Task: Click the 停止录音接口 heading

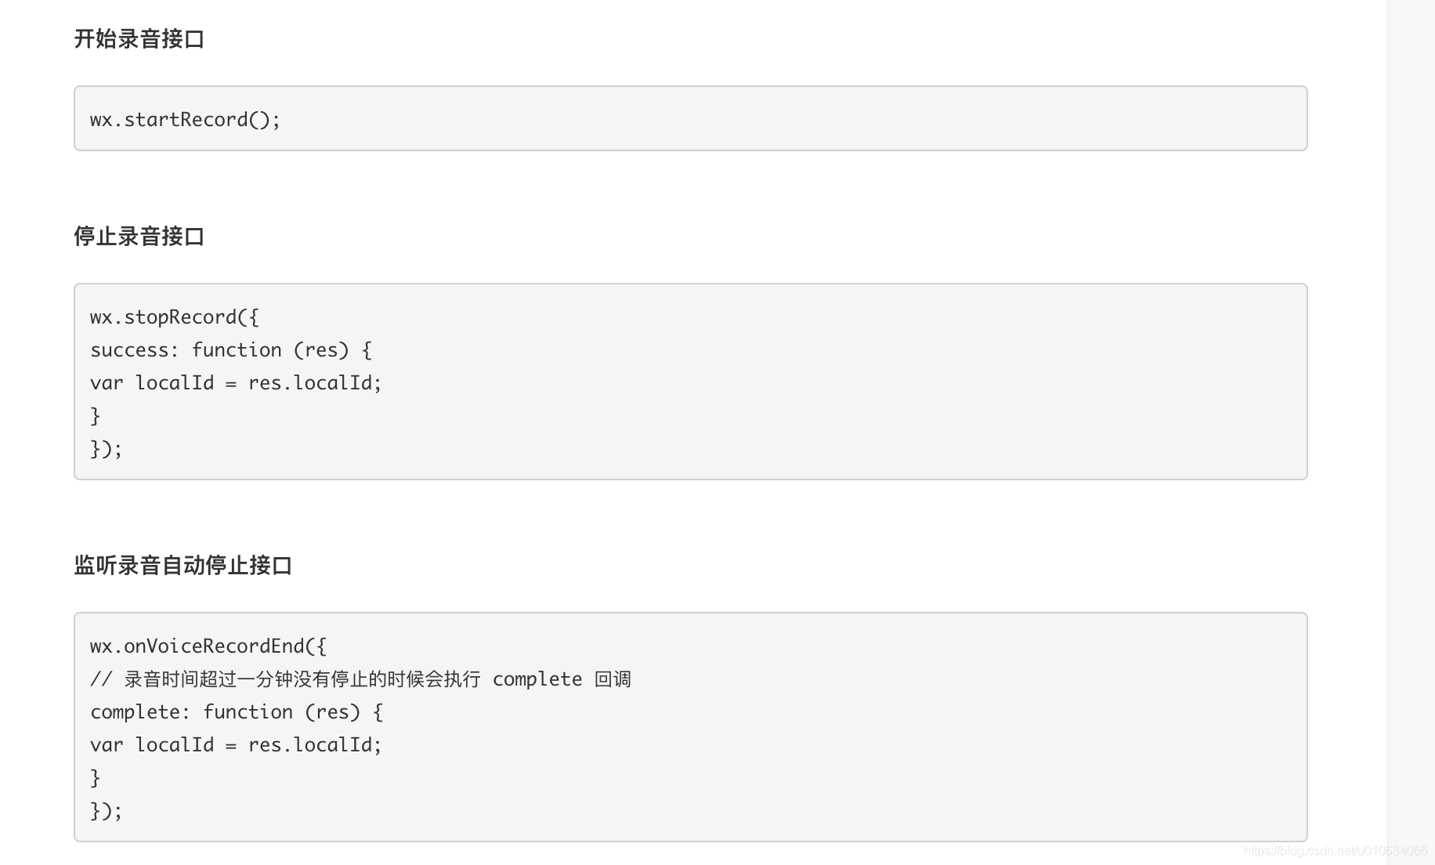Action: tap(139, 237)
